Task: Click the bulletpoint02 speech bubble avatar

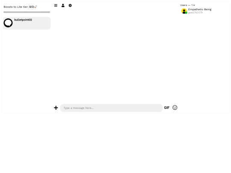Action: [8, 23]
